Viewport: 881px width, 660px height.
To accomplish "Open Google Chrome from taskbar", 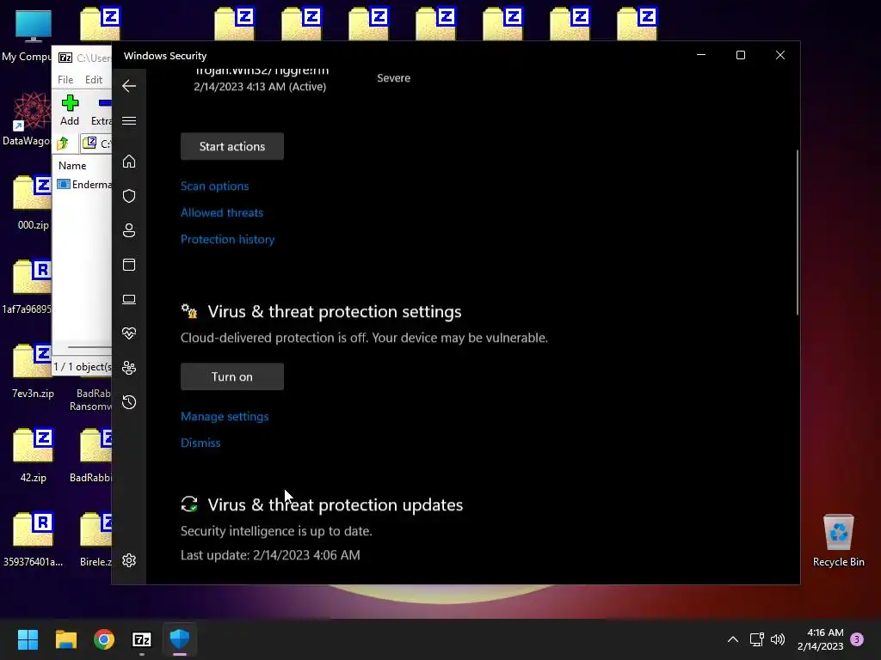I will tap(104, 639).
